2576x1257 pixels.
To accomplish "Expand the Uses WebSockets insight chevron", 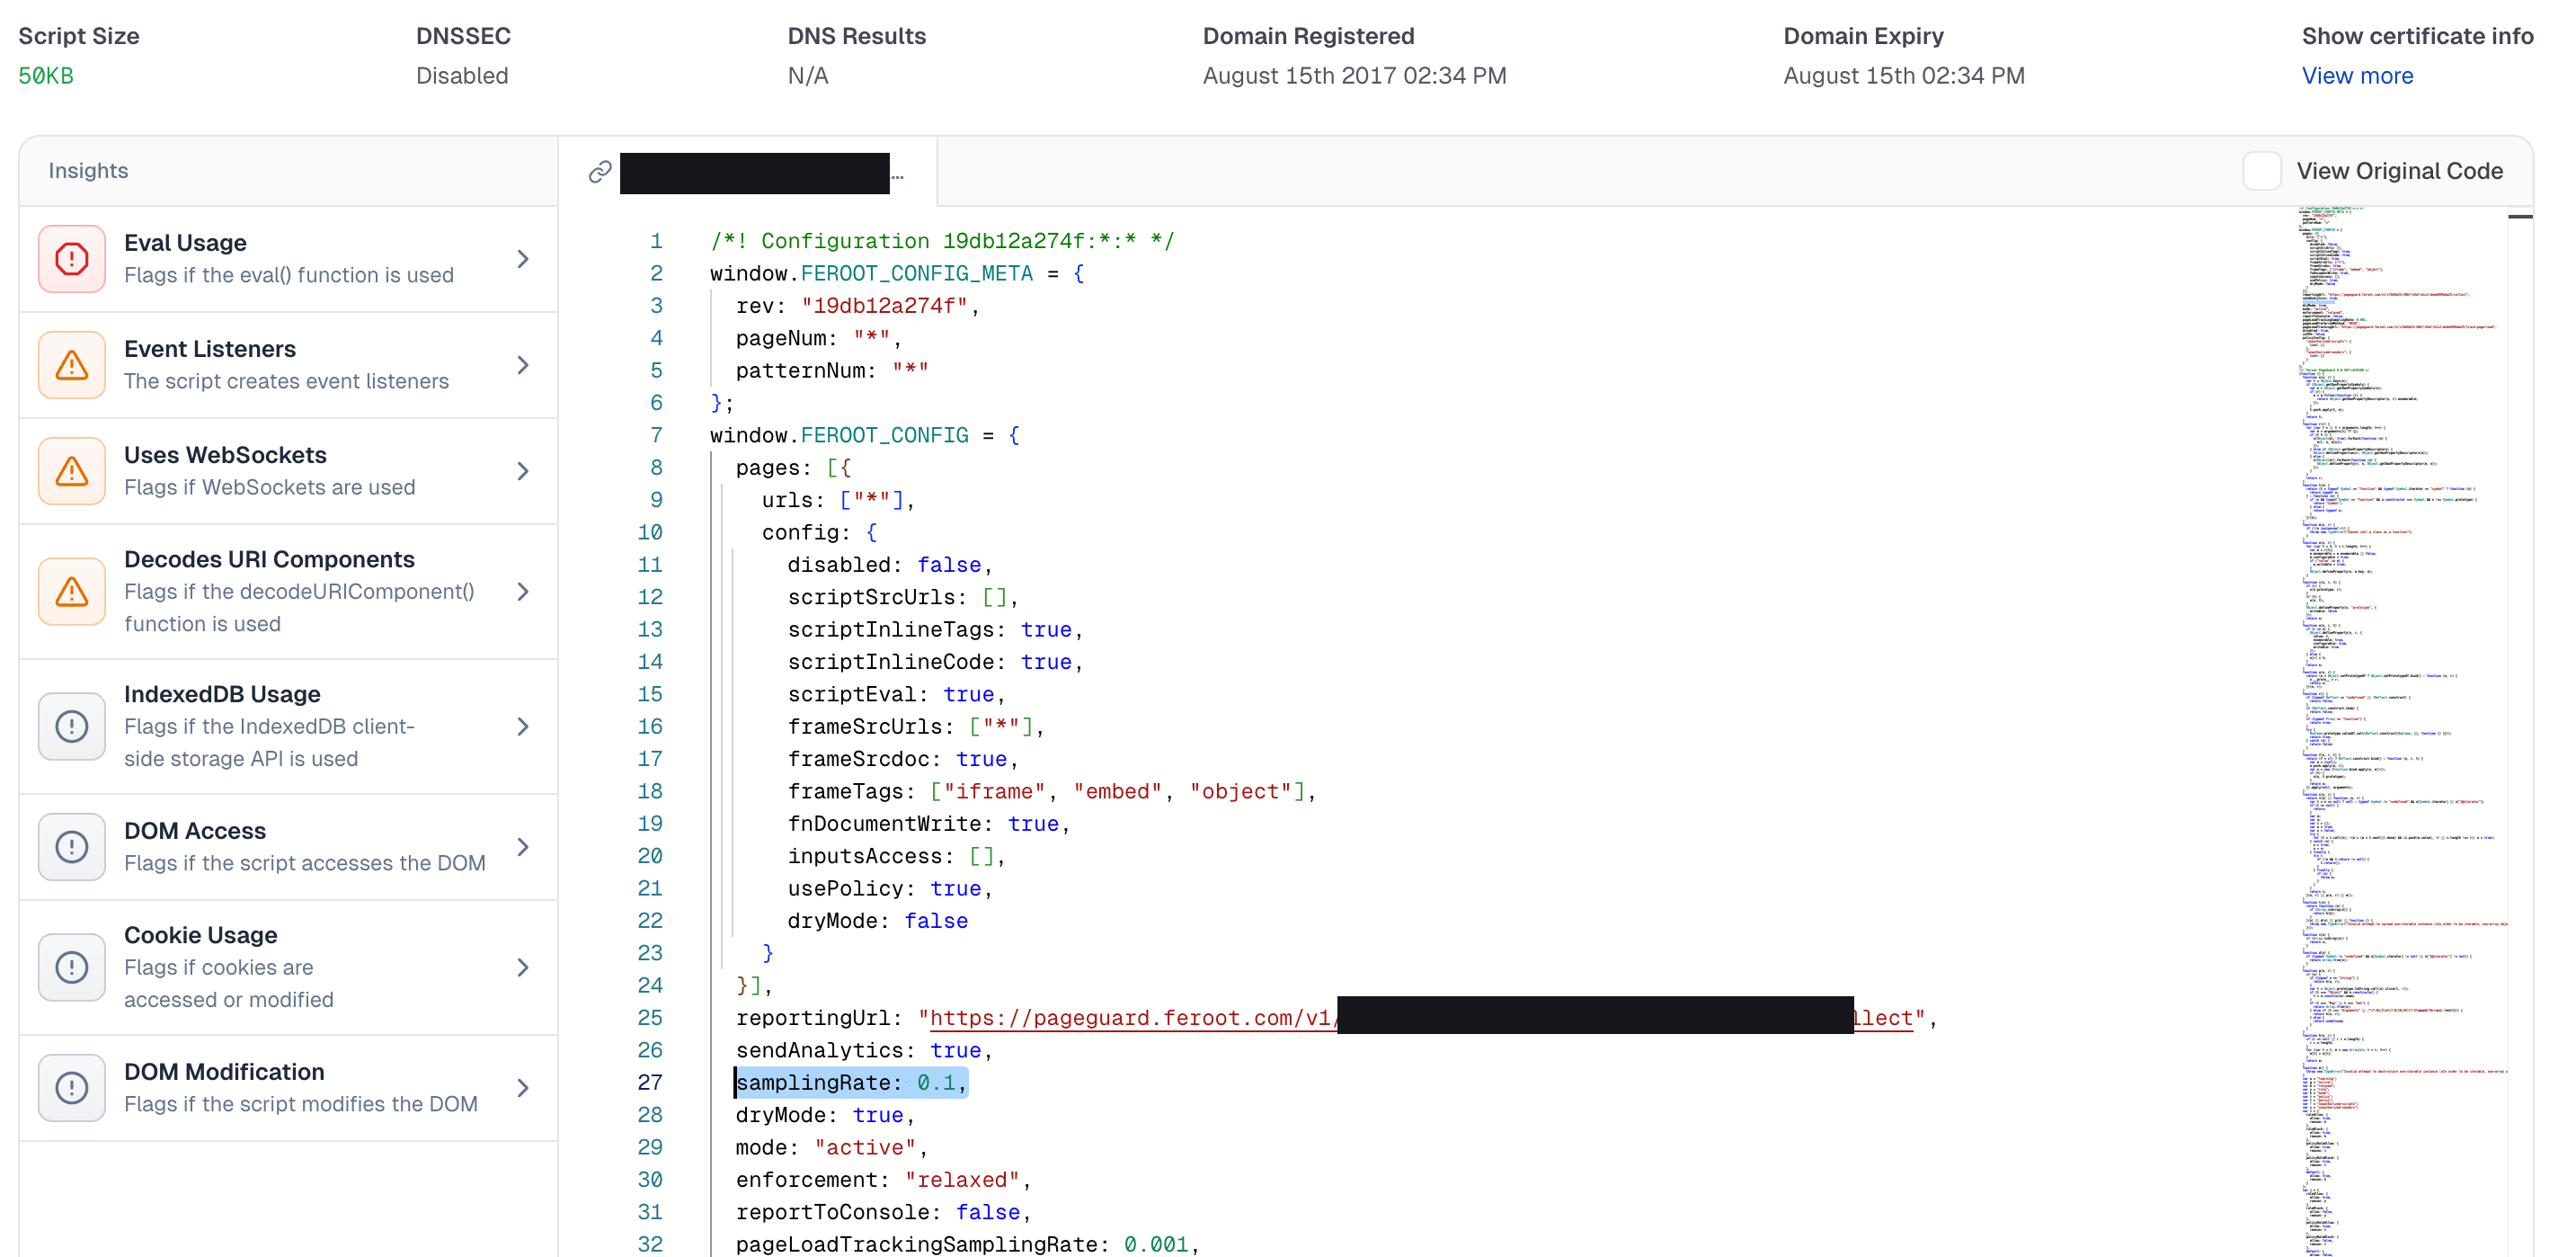I will 523,471.
